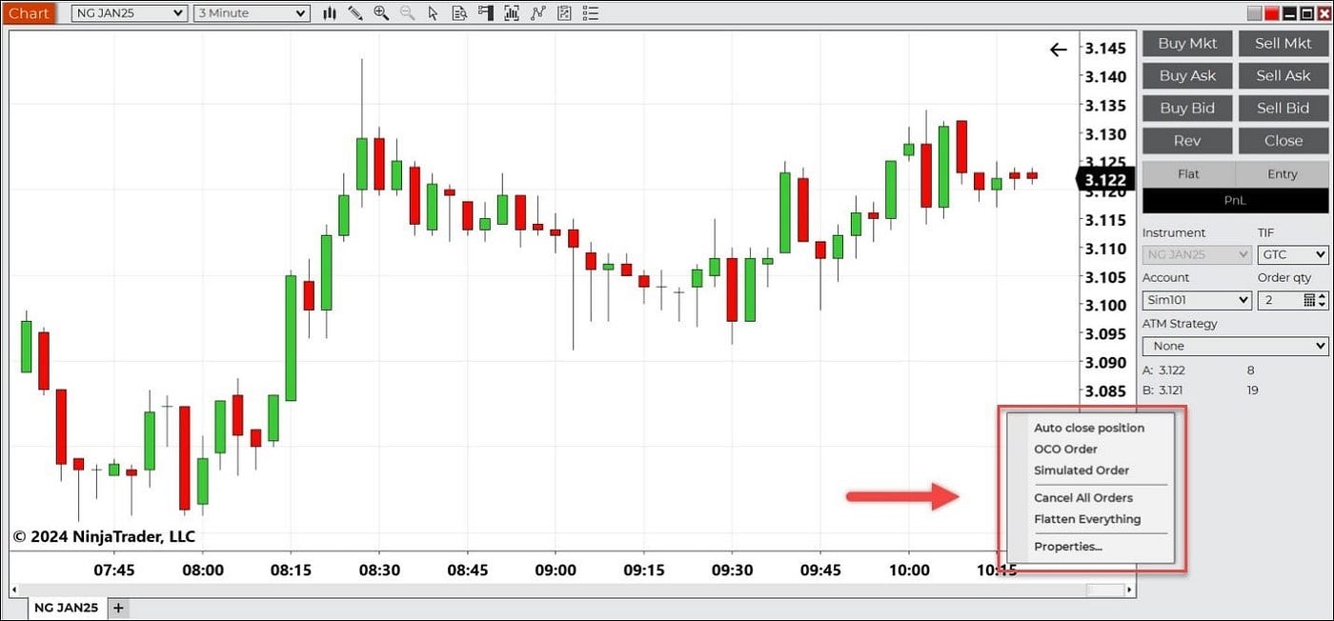Click the Buy Ask button
This screenshot has width=1334, height=621.
1187,75
